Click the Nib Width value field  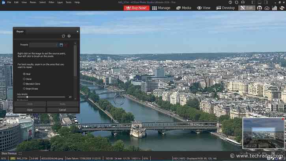[70, 97]
